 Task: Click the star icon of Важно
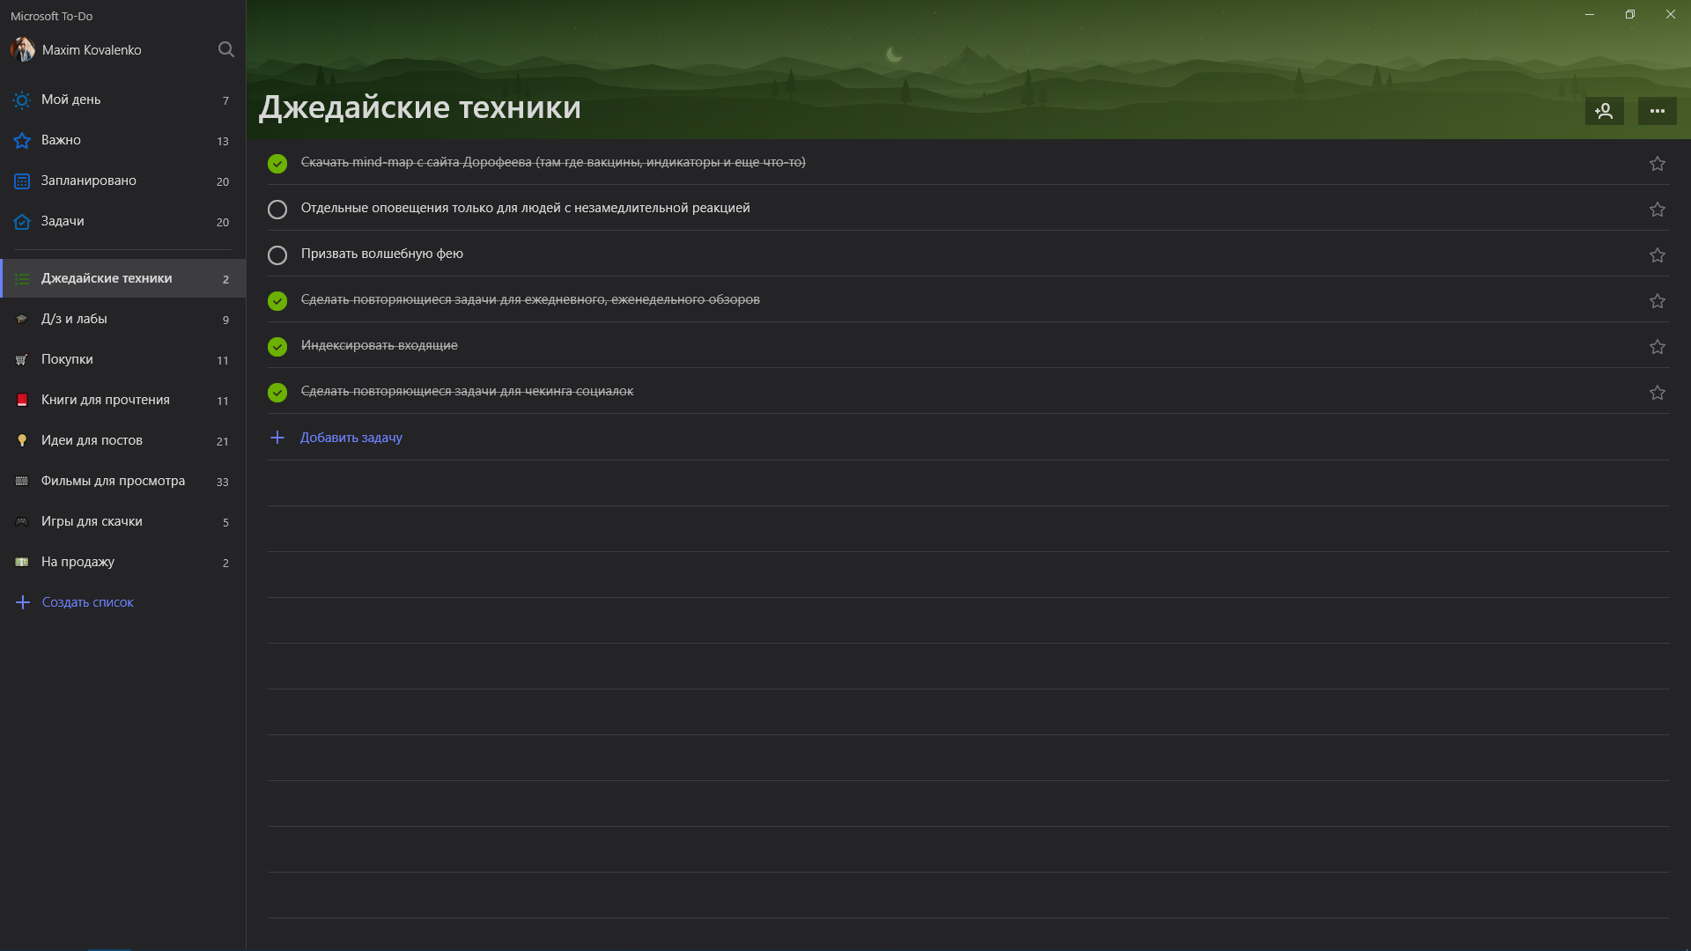coord(22,141)
